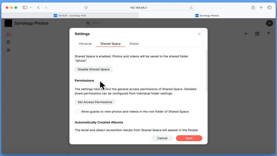Click the page settings icon in the address bar

coord(86,8)
